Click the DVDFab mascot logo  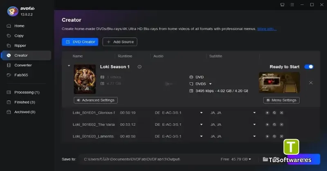(x=13, y=11)
